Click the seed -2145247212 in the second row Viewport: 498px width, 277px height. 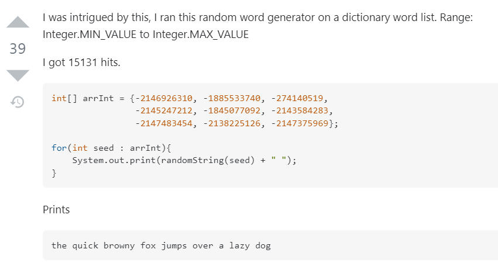pos(164,110)
